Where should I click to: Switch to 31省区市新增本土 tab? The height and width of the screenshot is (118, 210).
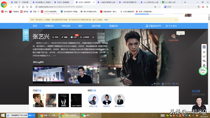point(107,2)
